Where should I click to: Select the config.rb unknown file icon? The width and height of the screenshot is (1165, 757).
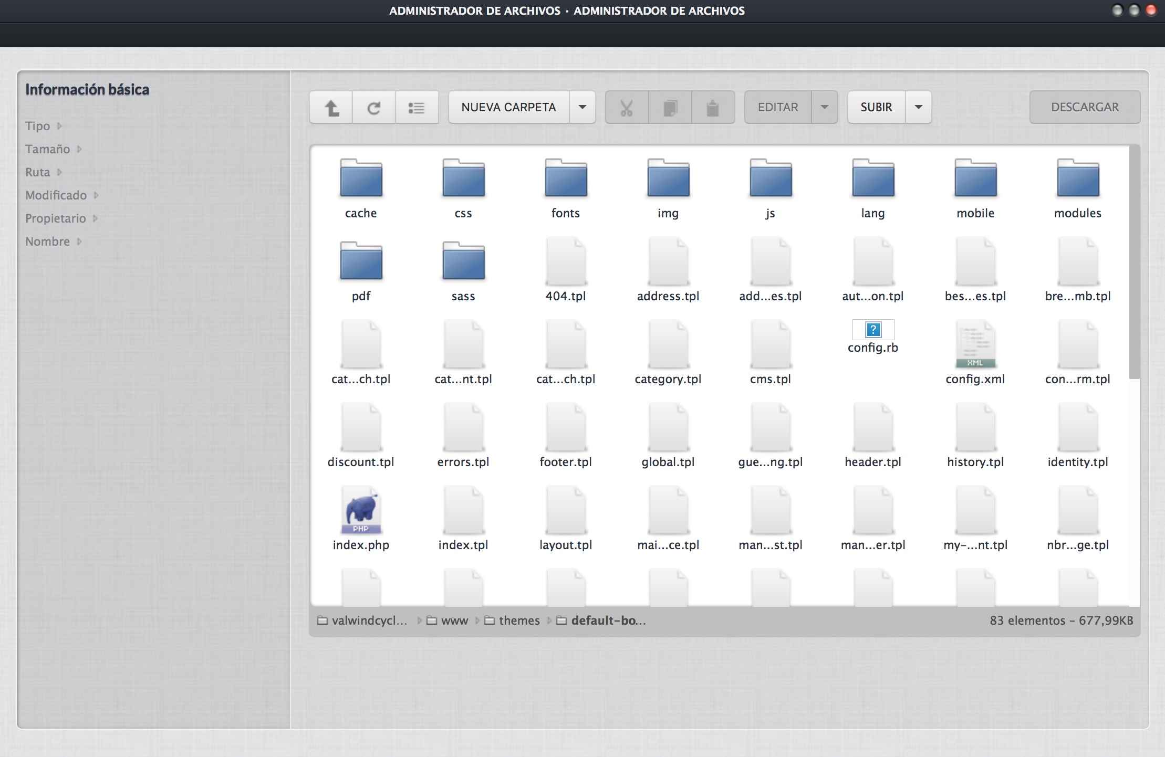[873, 330]
